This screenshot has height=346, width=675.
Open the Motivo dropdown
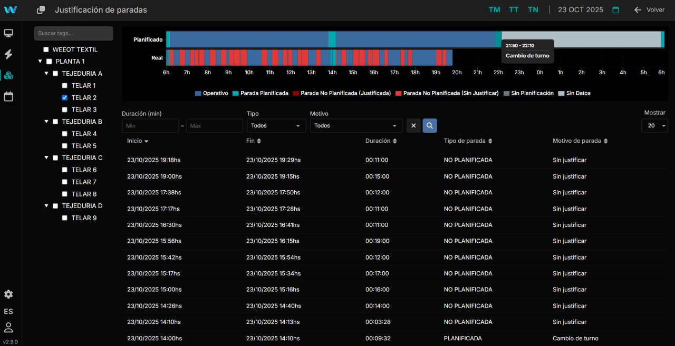pyautogui.click(x=356, y=126)
